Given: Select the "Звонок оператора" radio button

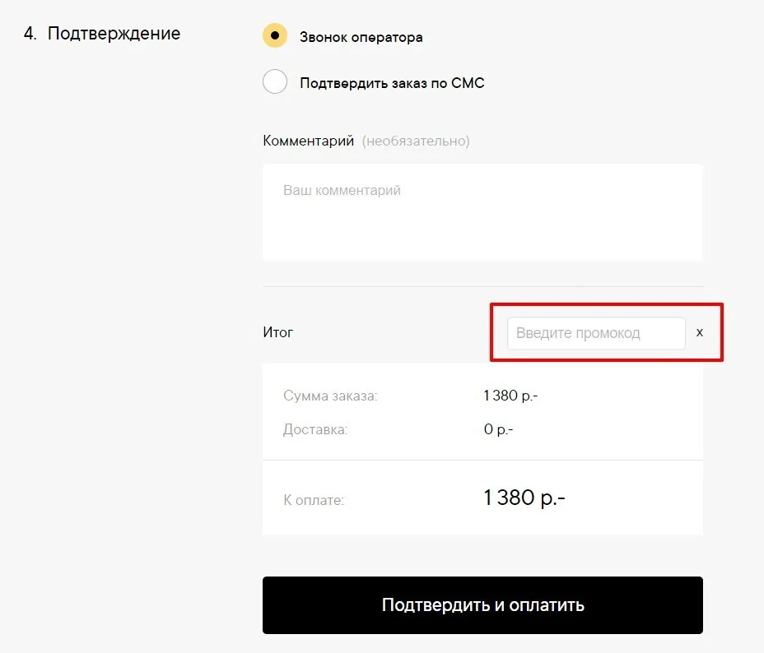Looking at the screenshot, I should tap(275, 36).
